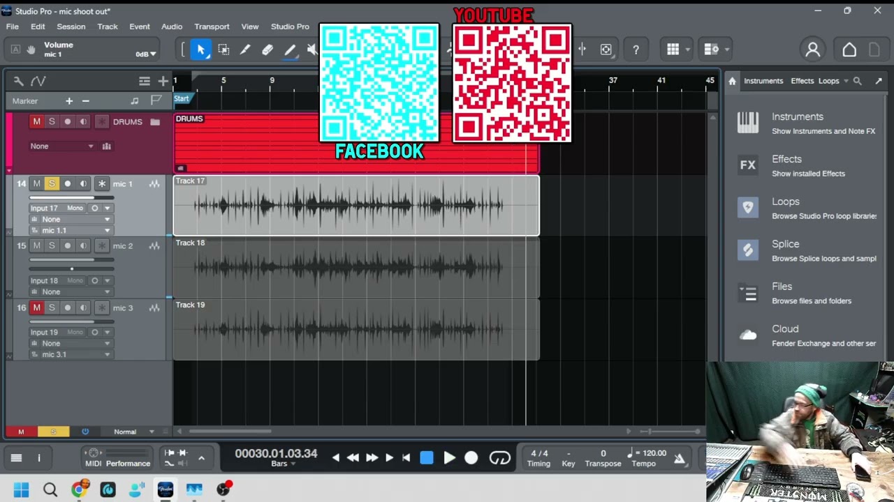Open the Session menu
The width and height of the screenshot is (894, 502).
pyautogui.click(x=71, y=26)
